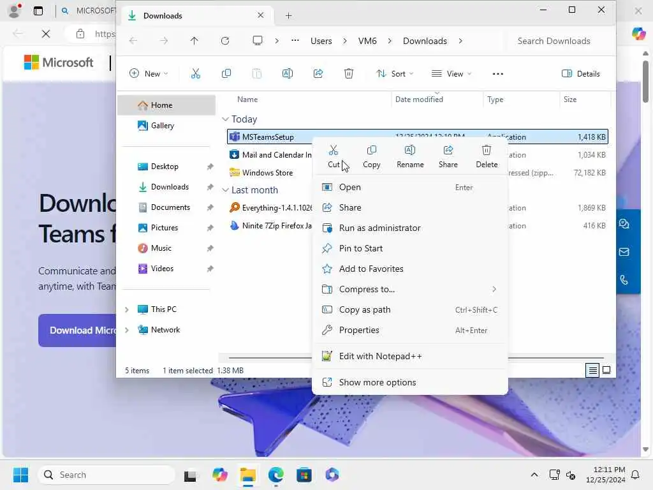Toggle the Details pane button
The image size is (653, 490).
pos(580,74)
